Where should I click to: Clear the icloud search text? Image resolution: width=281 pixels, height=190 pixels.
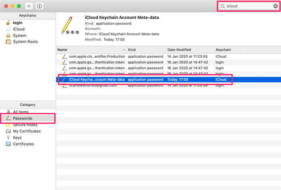275,6
